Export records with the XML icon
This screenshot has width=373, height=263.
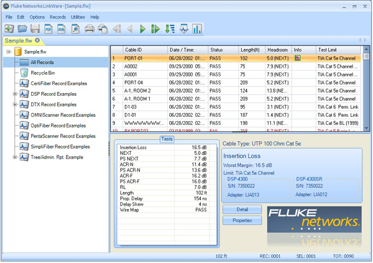point(62,29)
